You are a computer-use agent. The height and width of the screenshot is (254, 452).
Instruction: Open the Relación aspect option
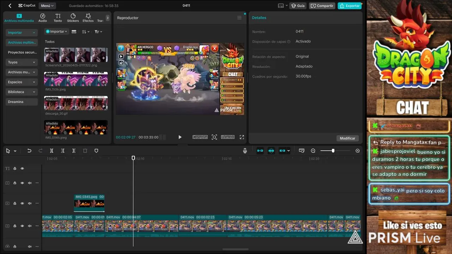pos(228,137)
